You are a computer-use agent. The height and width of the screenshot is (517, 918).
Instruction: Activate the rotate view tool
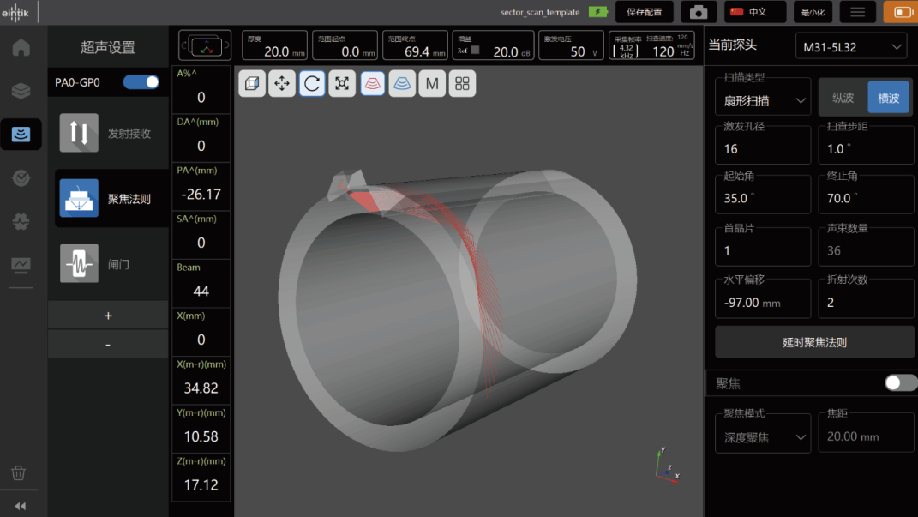pos(312,83)
